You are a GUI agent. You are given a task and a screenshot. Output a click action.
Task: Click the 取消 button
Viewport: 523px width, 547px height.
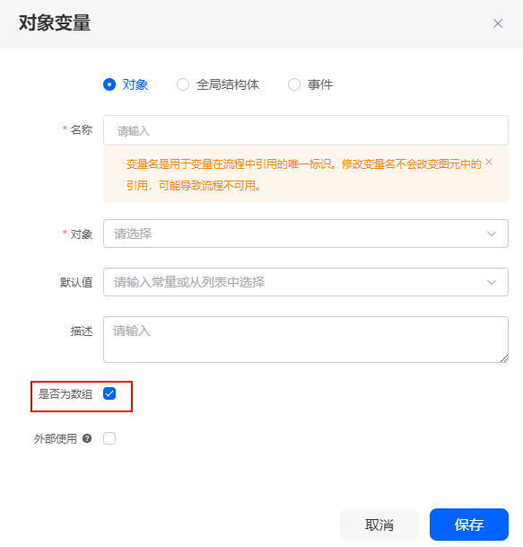tap(379, 525)
